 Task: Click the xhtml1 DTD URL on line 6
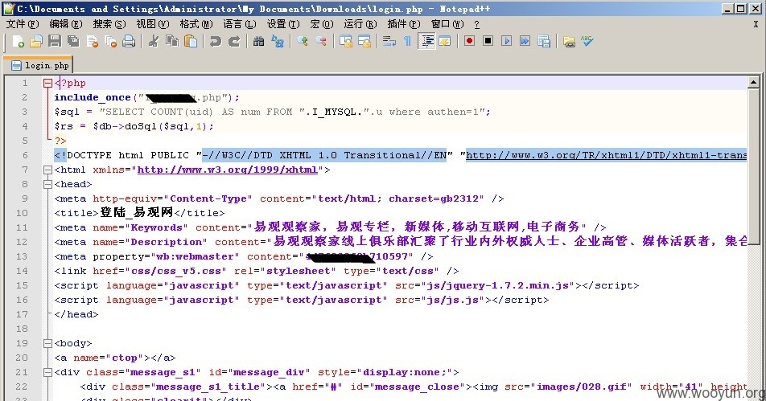(606, 155)
